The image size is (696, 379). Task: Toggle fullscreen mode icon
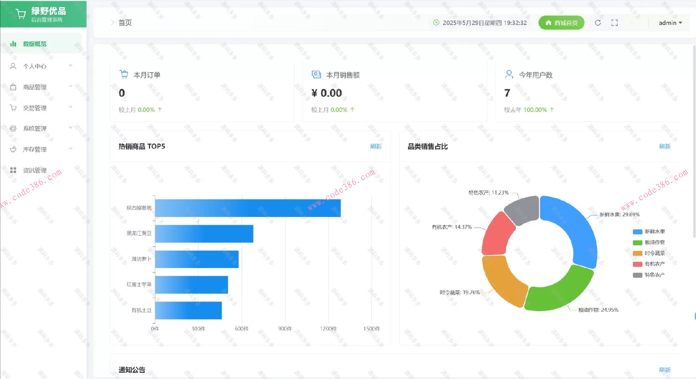[614, 23]
